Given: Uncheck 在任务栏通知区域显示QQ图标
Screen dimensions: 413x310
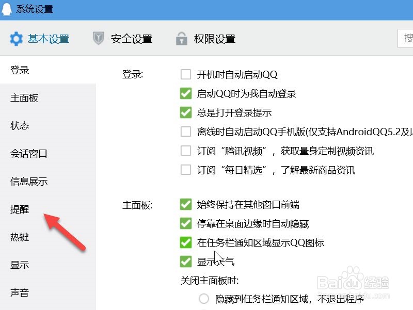Looking at the screenshot, I should tap(186, 242).
